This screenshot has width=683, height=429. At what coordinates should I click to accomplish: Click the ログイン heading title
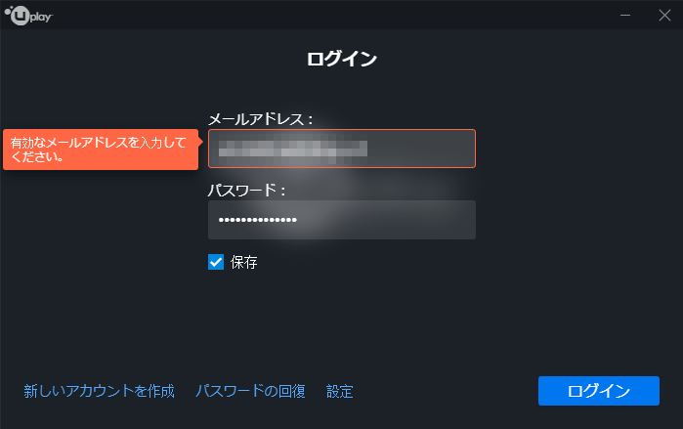click(342, 59)
